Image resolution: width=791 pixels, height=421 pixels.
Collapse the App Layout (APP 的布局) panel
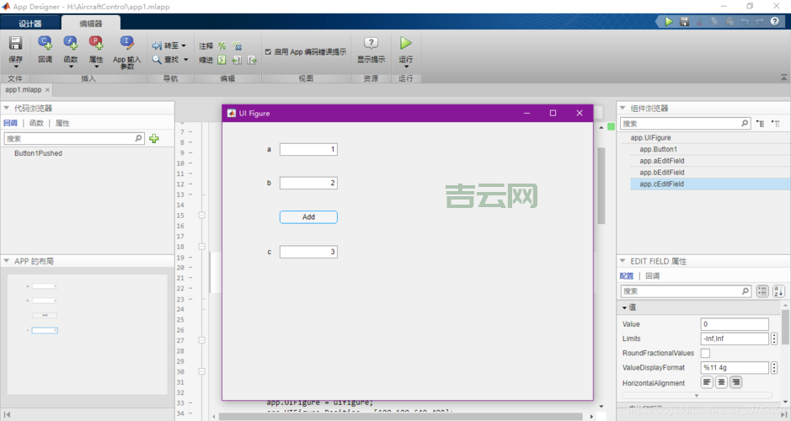[7, 261]
